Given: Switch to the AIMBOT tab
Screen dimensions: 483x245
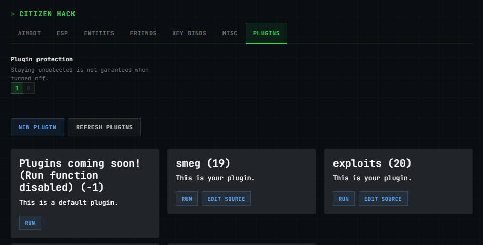Looking at the screenshot, I should 29,33.
